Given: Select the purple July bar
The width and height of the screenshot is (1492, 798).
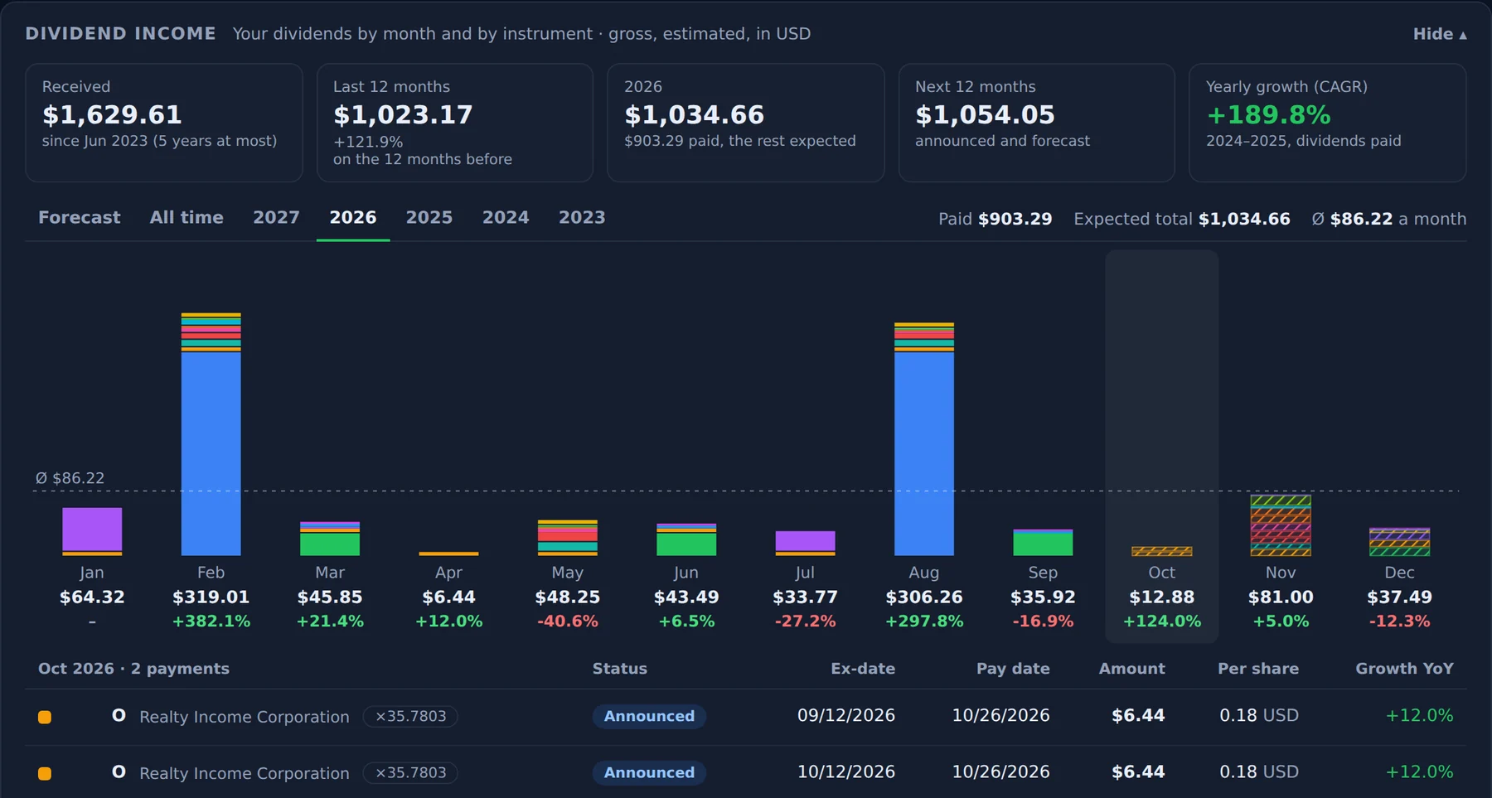Looking at the screenshot, I should point(805,543).
